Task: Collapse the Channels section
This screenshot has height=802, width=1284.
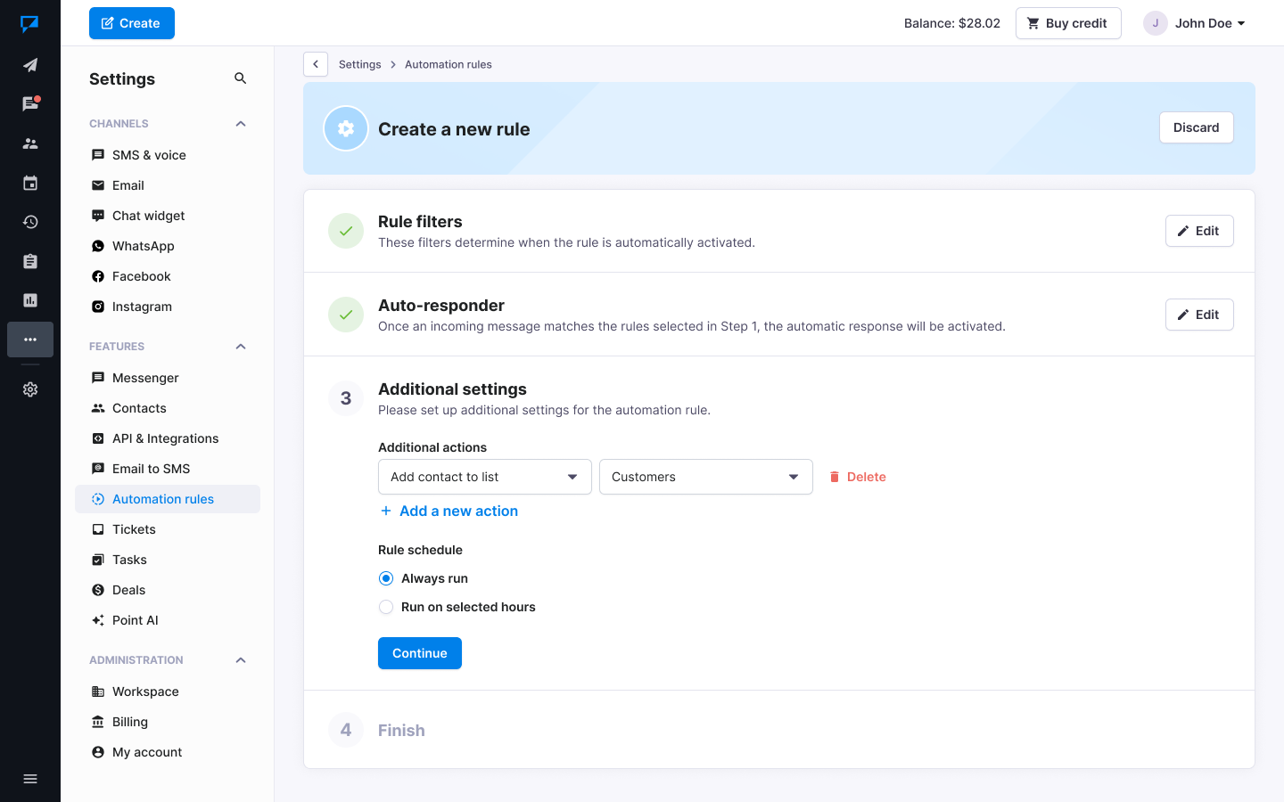Action: 240,124
